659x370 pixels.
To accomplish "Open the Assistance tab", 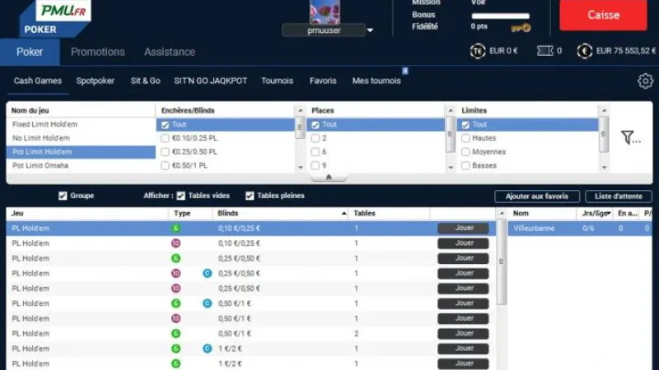I will (170, 52).
